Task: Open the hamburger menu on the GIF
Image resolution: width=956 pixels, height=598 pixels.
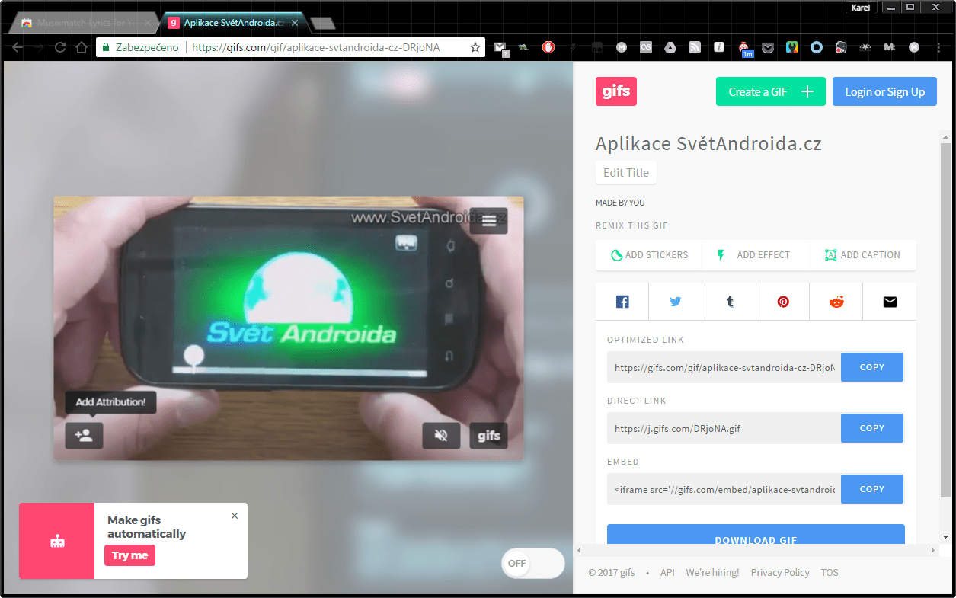Action: pyautogui.click(x=489, y=221)
